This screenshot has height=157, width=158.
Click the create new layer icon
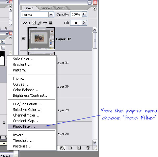click(79, 148)
